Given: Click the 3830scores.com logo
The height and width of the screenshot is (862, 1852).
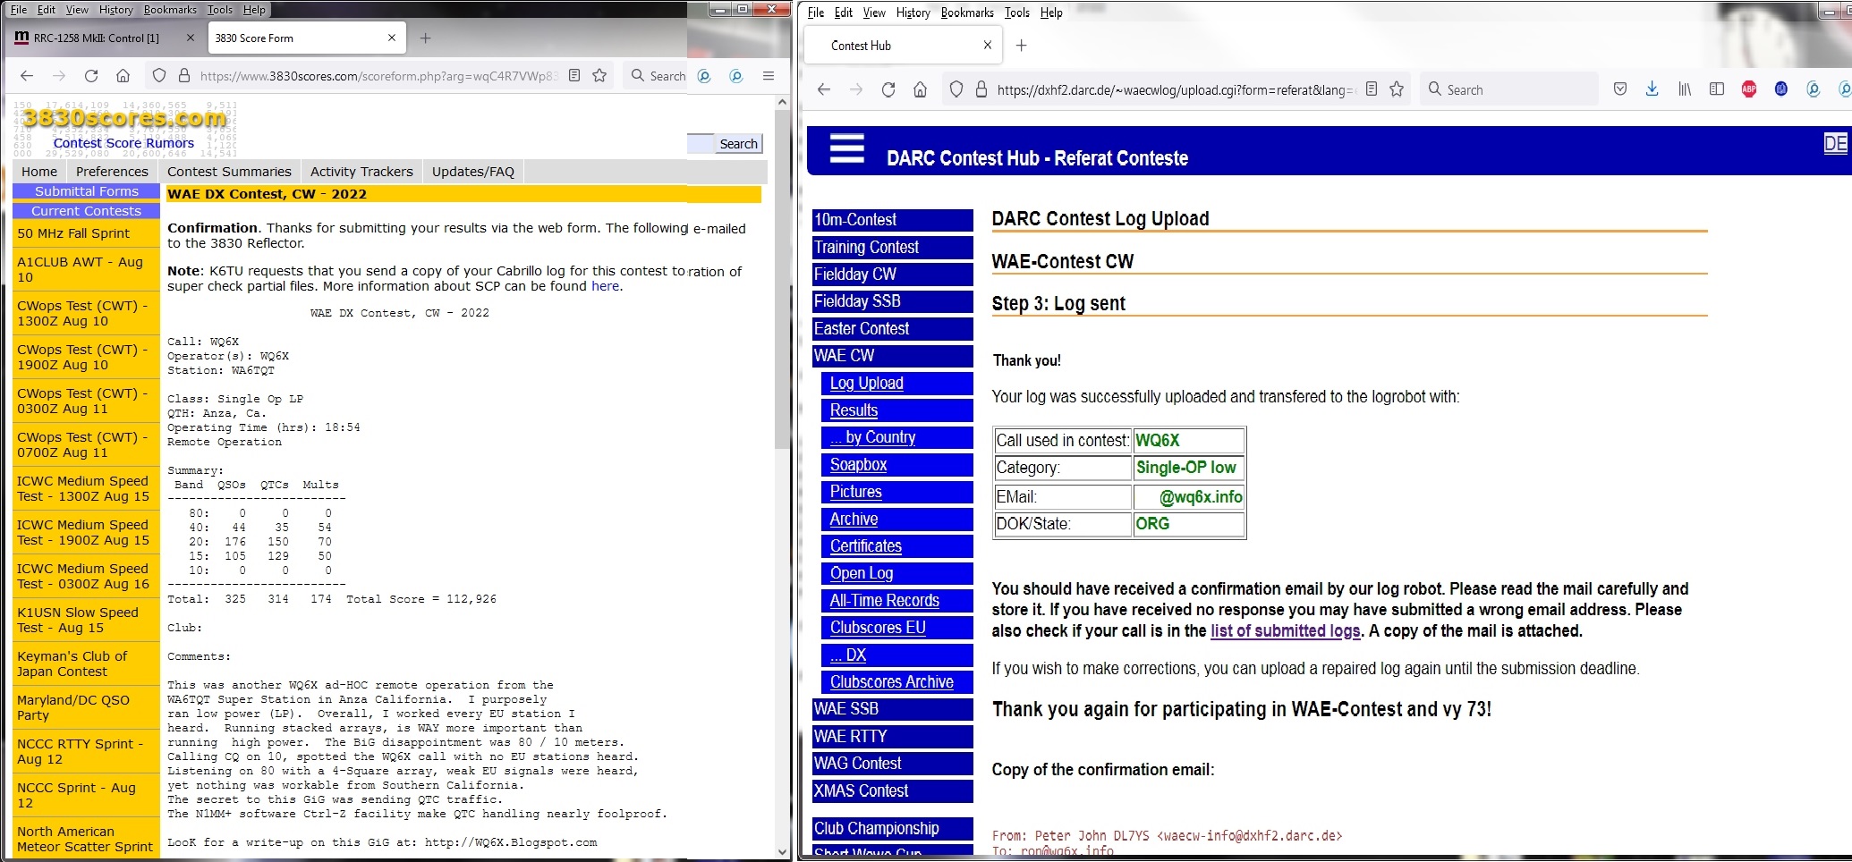Looking at the screenshot, I should click(124, 117).
